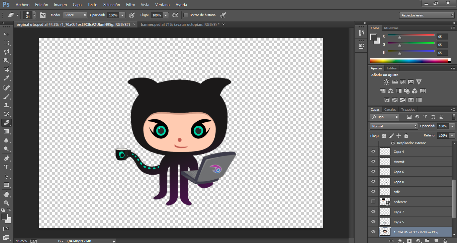Add a layer style with fx icon
457x243 pixels.
coord(400,241)
